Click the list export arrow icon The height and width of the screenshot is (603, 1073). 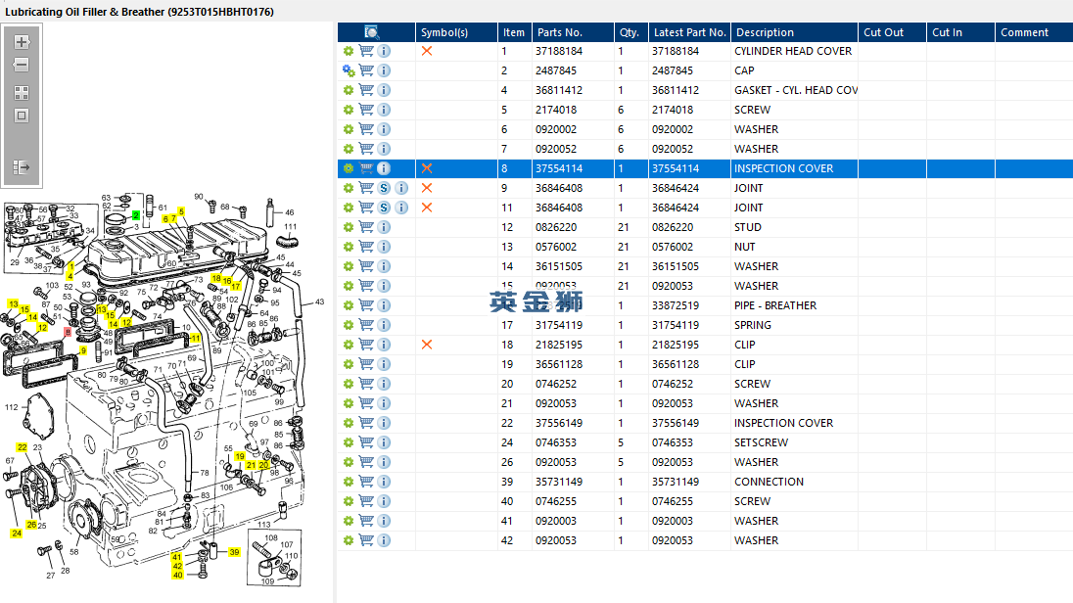pos(22,167)
